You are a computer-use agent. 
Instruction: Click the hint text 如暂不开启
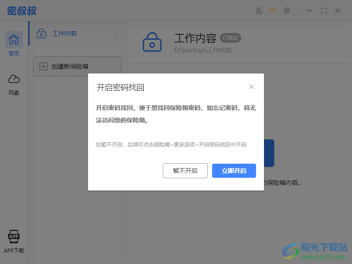coord(171,145)
